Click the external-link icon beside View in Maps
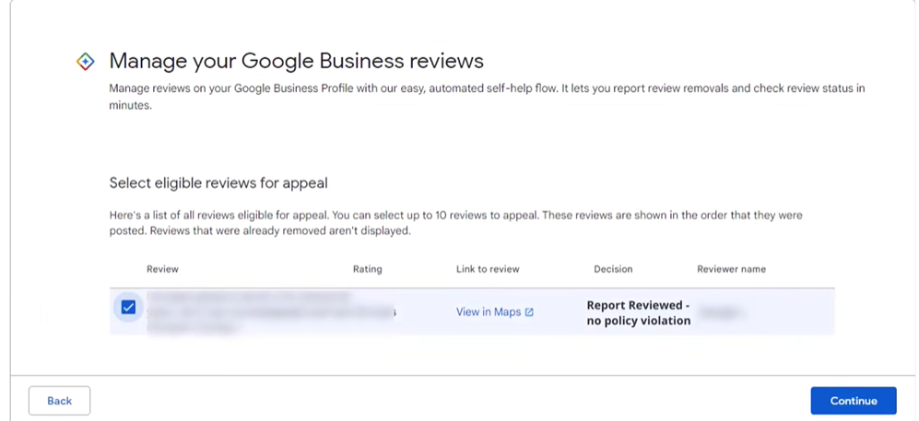This screenshot has width=919, height=421. point(529,312)
